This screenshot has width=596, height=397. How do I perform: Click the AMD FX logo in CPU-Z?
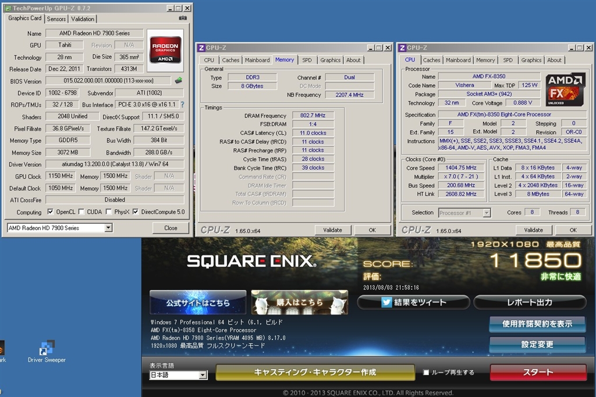565,90
